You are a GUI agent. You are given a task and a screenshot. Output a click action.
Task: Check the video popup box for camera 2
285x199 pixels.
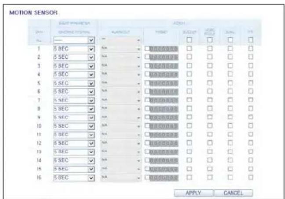point(210,57)
